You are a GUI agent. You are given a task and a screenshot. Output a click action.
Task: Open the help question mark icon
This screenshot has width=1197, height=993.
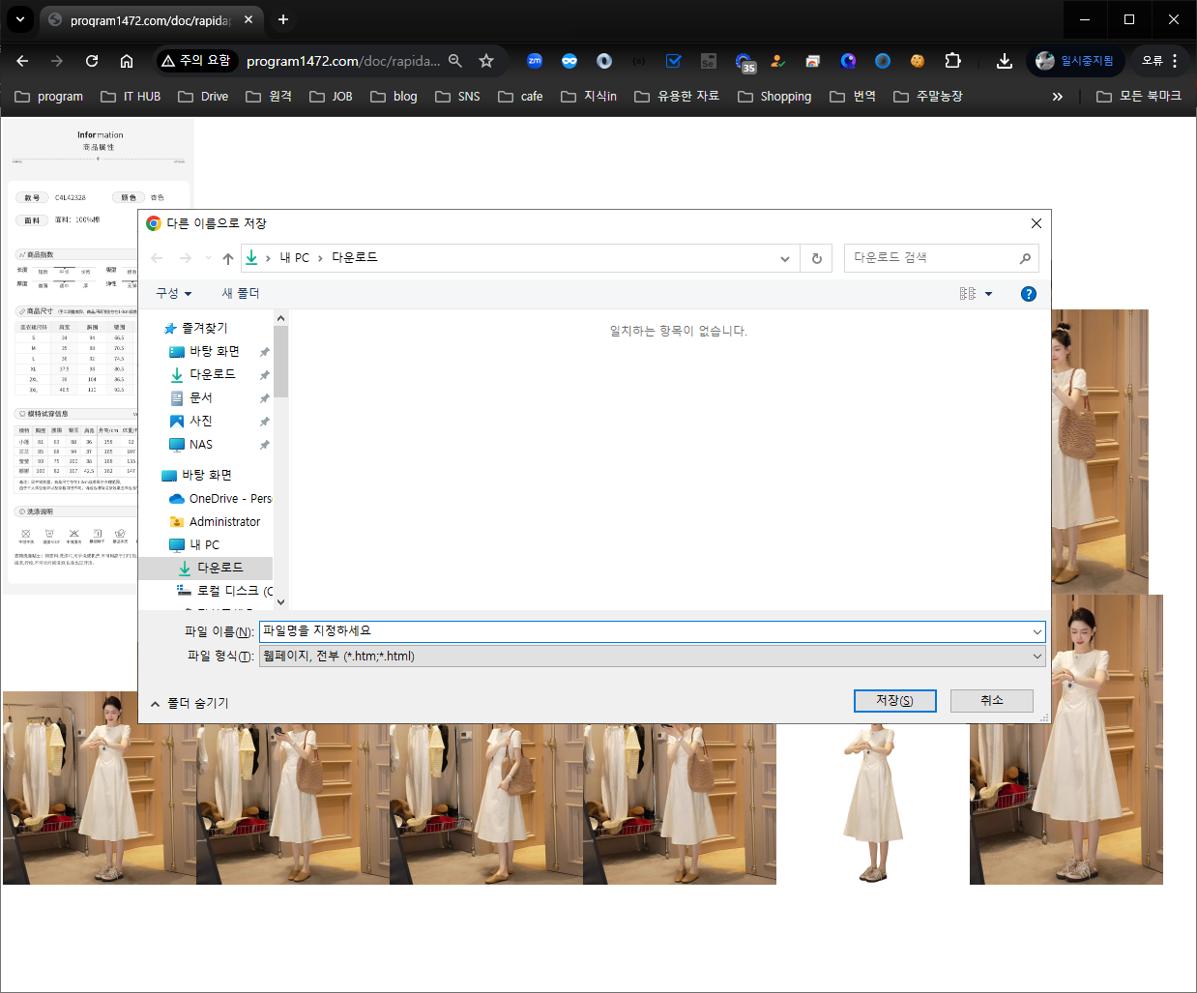click(1028, 294)
